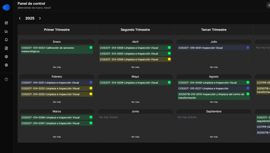The width and height of the screenshot is (270, 153).
Task: Open ticket COS2OT- 014-0250 in Febrero
Action: pos(57,94)
